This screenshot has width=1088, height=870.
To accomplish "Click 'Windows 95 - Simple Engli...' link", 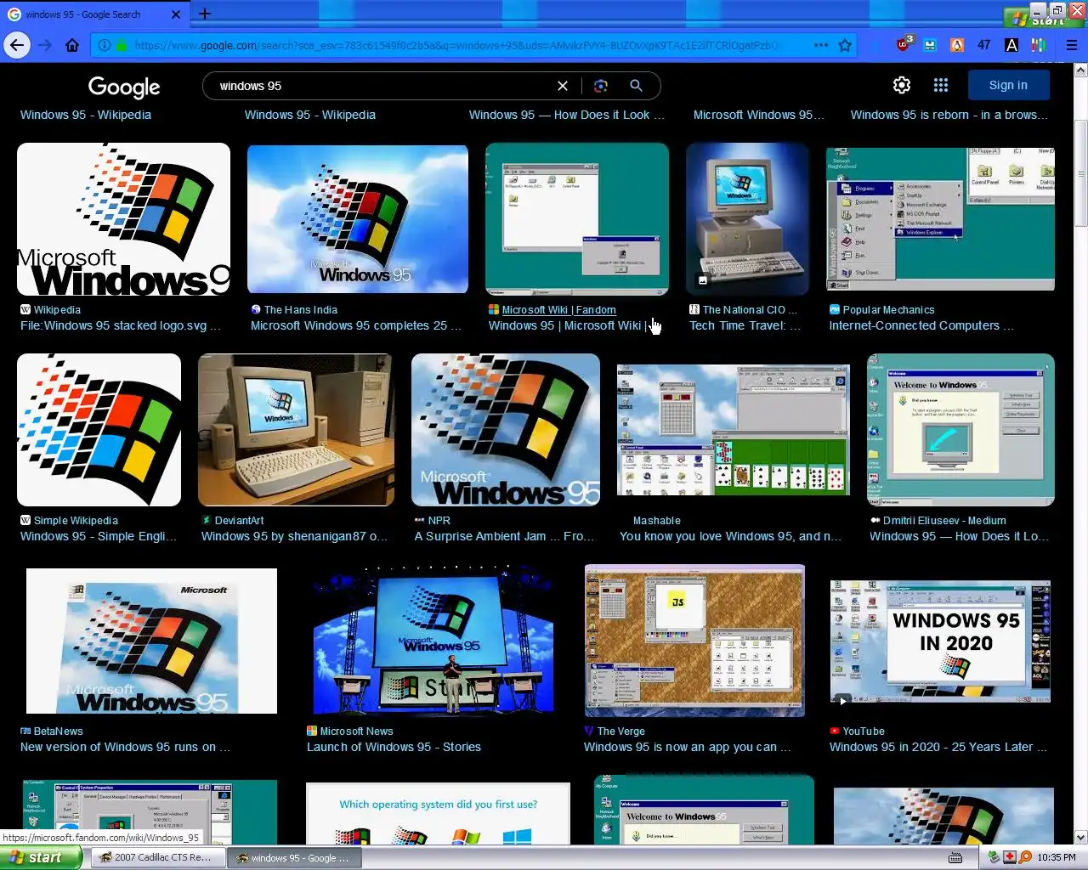I will 99,536.
